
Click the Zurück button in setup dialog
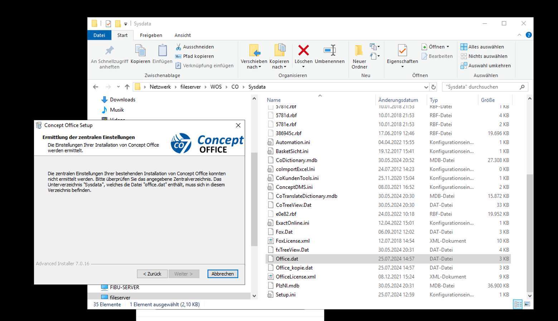coord(152,274)
